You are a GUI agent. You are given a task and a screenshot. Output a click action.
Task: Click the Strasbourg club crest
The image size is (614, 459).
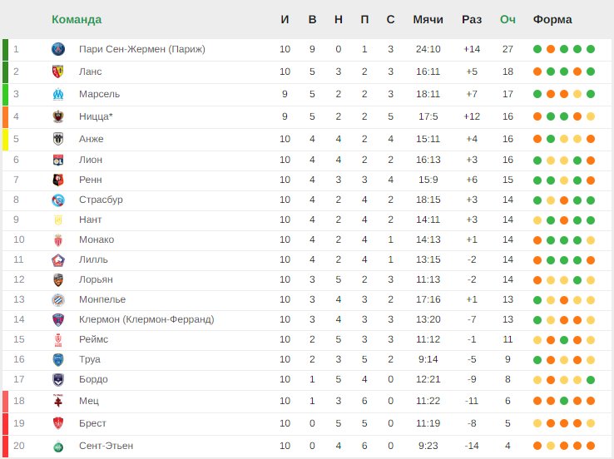58,200
